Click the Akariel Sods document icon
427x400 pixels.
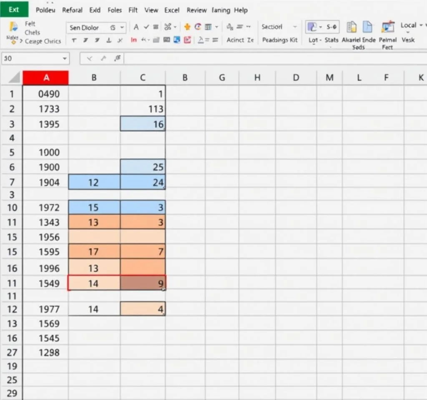coord(352,27)
